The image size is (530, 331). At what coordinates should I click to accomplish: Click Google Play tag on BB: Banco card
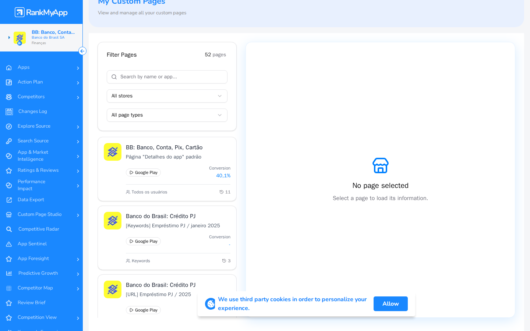coord(143,172)
